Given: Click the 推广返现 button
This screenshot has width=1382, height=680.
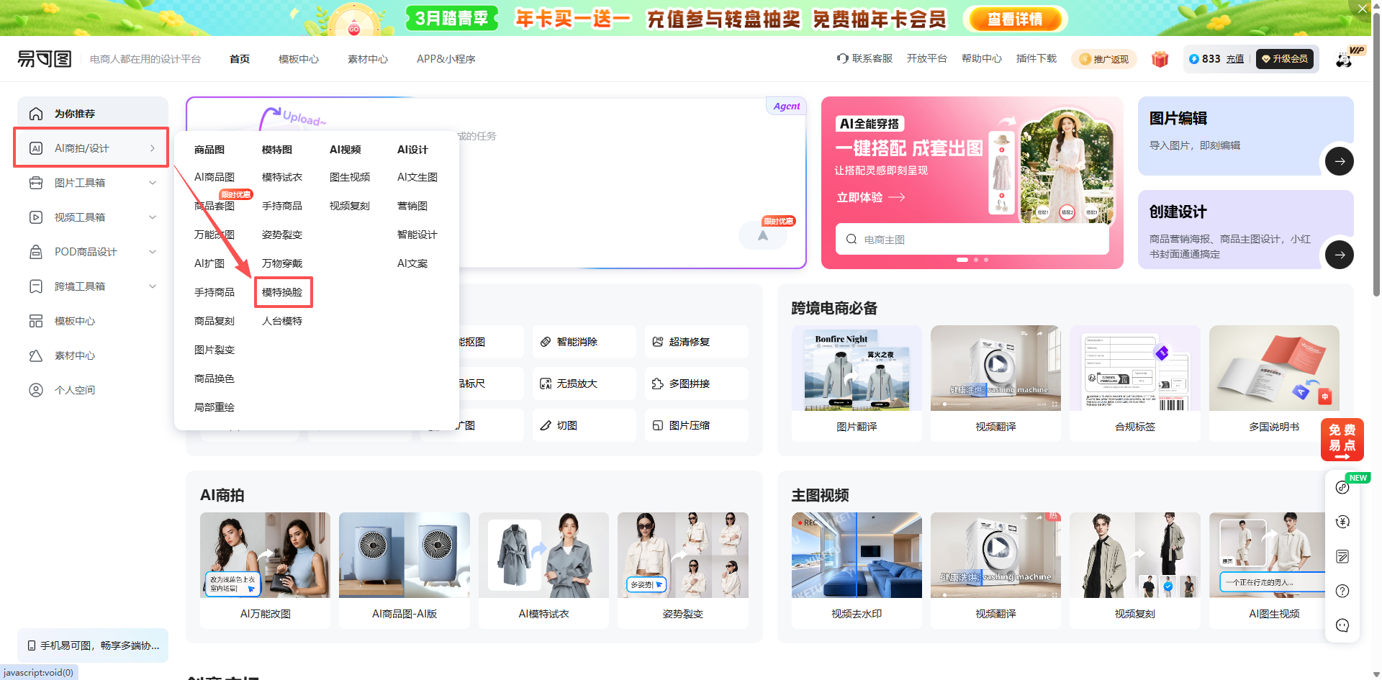Looking at the screenshot, I should 1104,59.
